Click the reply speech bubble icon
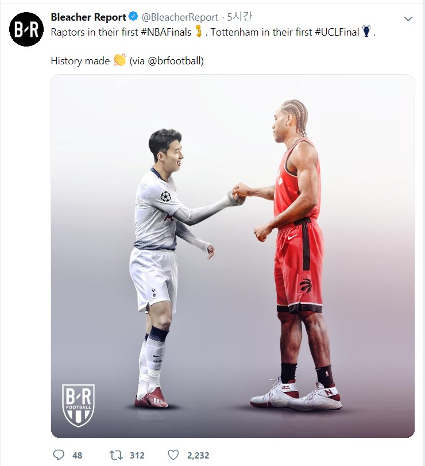Screen dimensions: 425x466 [x=59, y=455]
